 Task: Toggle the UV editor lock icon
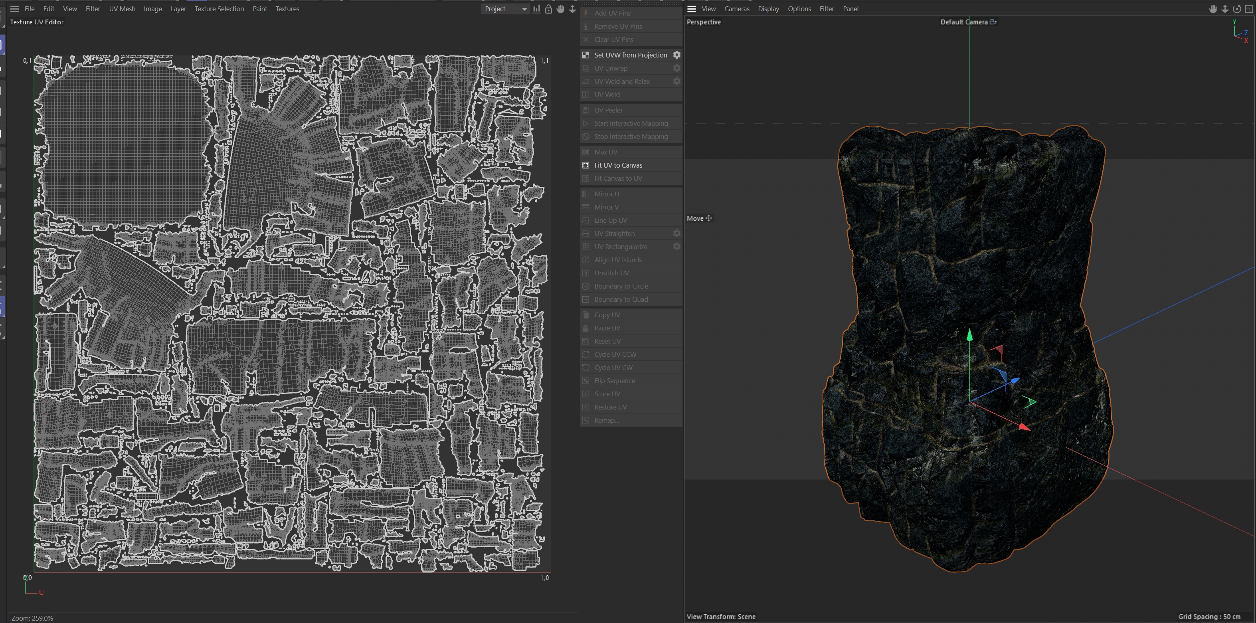coord(548,9)
